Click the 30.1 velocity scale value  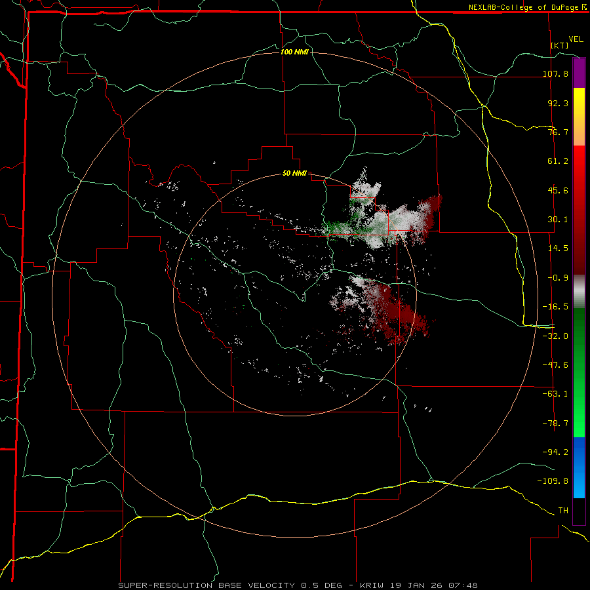(x=558, y=220)
